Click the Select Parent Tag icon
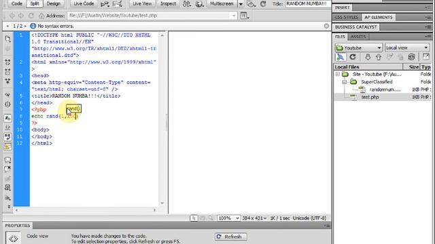The image size is (435, 244). 7,95
